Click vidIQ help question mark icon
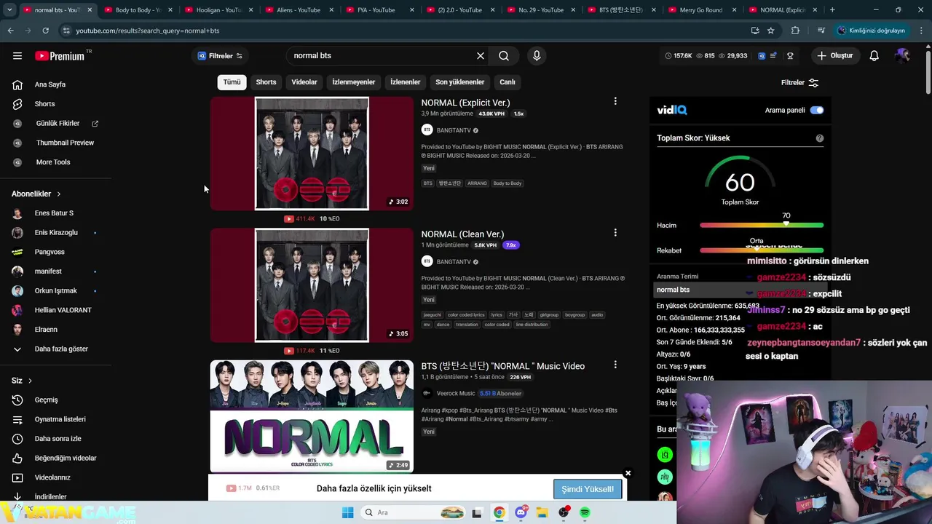The height and width of the screenshot is (524, 932). [820, 138]
